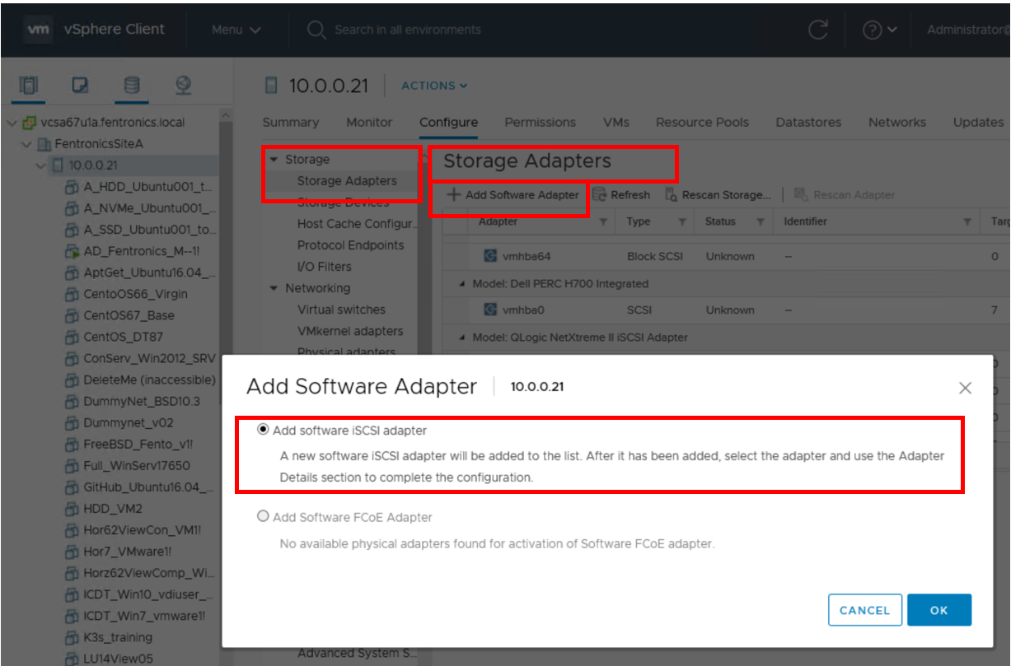Collapse the vcsa67u1a.fentronics.local tree node
This screenshot has width=1011, height=666.
[x=12, y=123]
